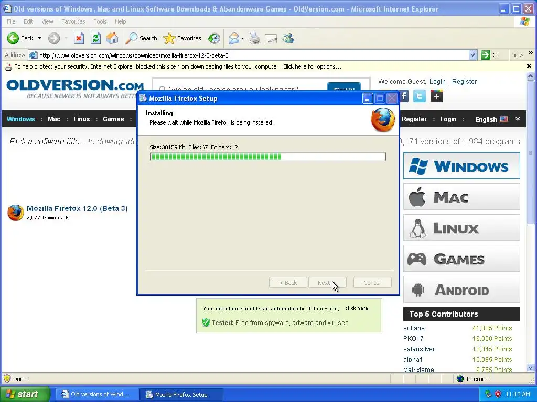Open the History toolbar icon
537x402 pixels.
pos(214,38)
